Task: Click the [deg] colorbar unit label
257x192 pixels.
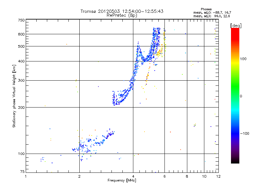Action: point(236,26)
